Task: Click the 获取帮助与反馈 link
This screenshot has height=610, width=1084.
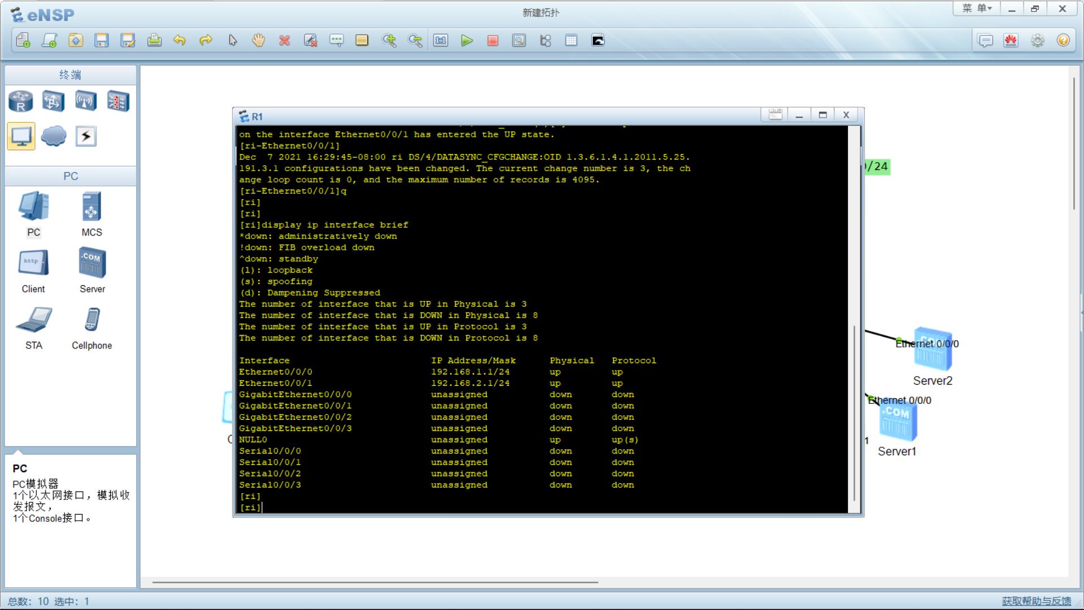Action: point(1036,601)
